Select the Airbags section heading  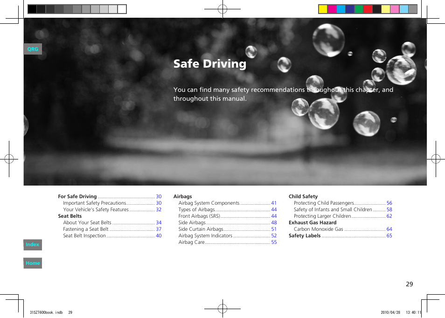click(182, 196)
